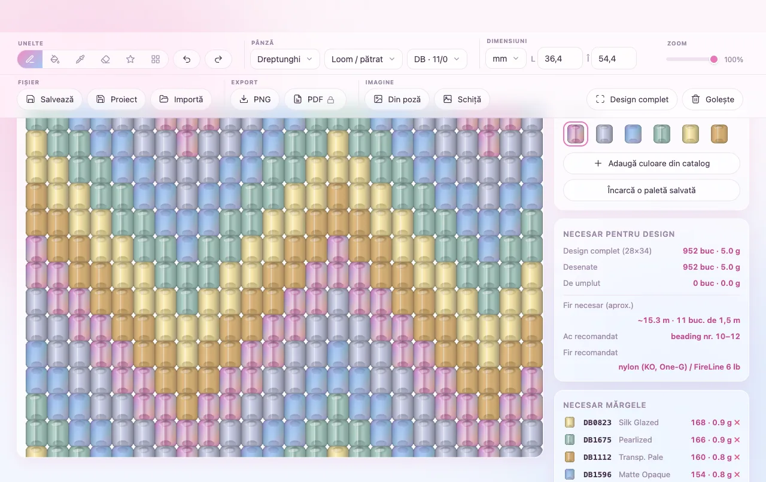This screenshot has width=766, height=482.
Task: Adjust the zoom slider handle
Action: (x=713, y=59)
